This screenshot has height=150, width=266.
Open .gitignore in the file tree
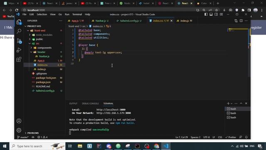pos(41,74)
